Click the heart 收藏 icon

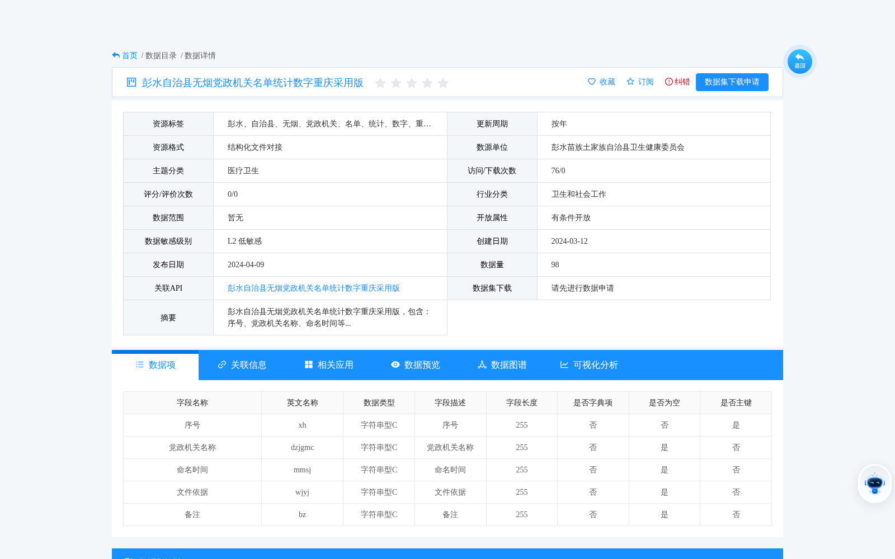coord(592,82)
